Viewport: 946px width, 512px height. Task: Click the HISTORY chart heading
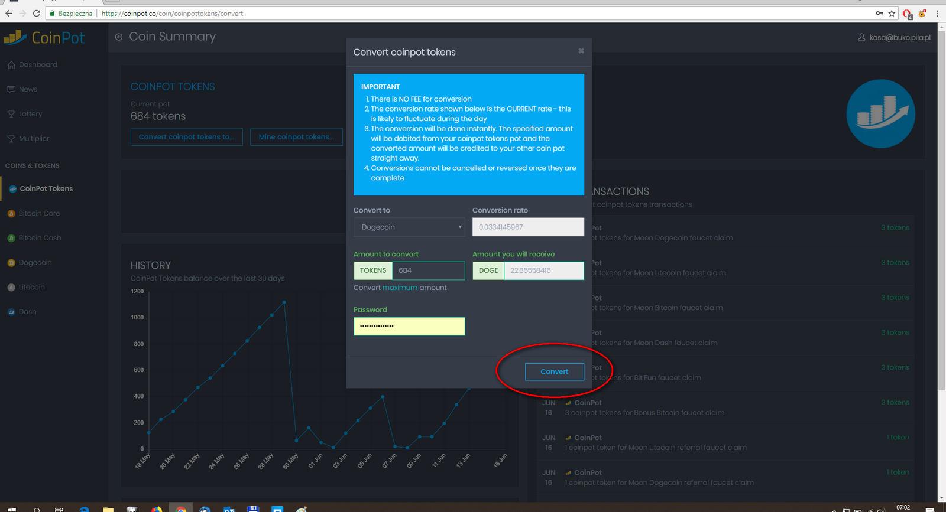[151, 266]
